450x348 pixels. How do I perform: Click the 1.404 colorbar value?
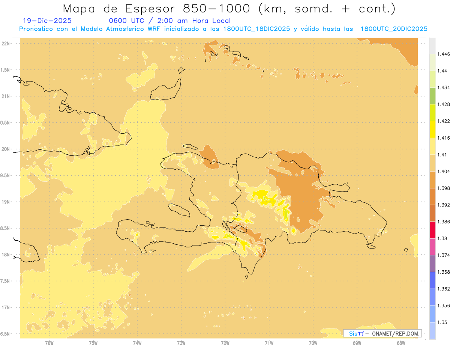444,171
